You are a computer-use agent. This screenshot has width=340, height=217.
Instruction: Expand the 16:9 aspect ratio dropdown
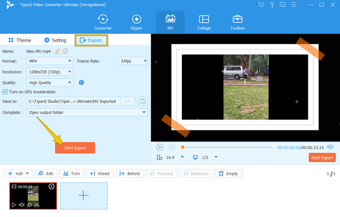point(182,157)
